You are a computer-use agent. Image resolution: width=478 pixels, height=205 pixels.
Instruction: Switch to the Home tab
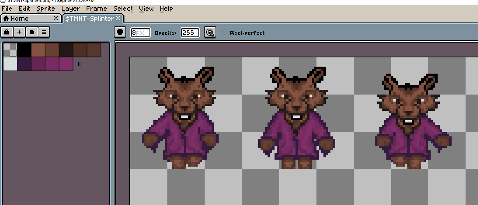pyautogui.click(x=31, y=18)
